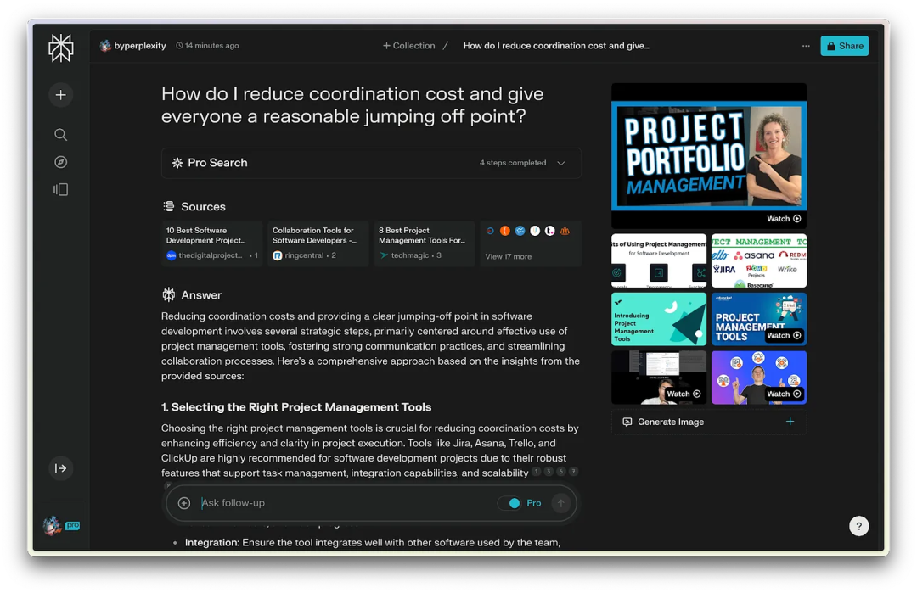Open thedigitalproject source card
Image resolution: width=917 pixels, height=593 pixels.
click(x=211, y=243)
